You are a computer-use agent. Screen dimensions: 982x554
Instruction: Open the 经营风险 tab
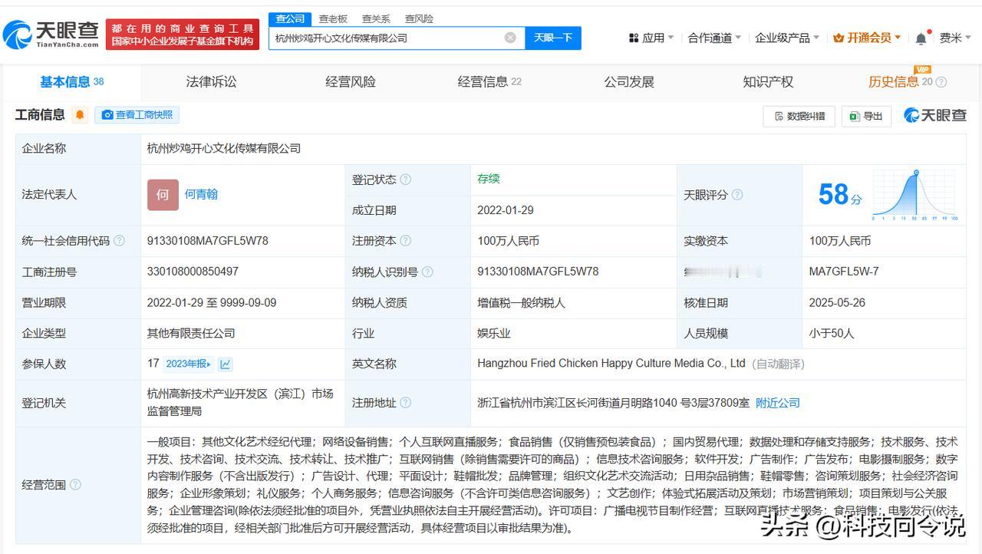pyautogui.click(x=351, y=82)
